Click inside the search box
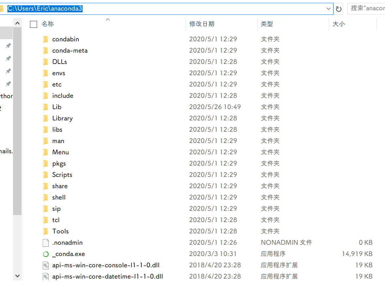The image size is (385, 292). [367, 8]
